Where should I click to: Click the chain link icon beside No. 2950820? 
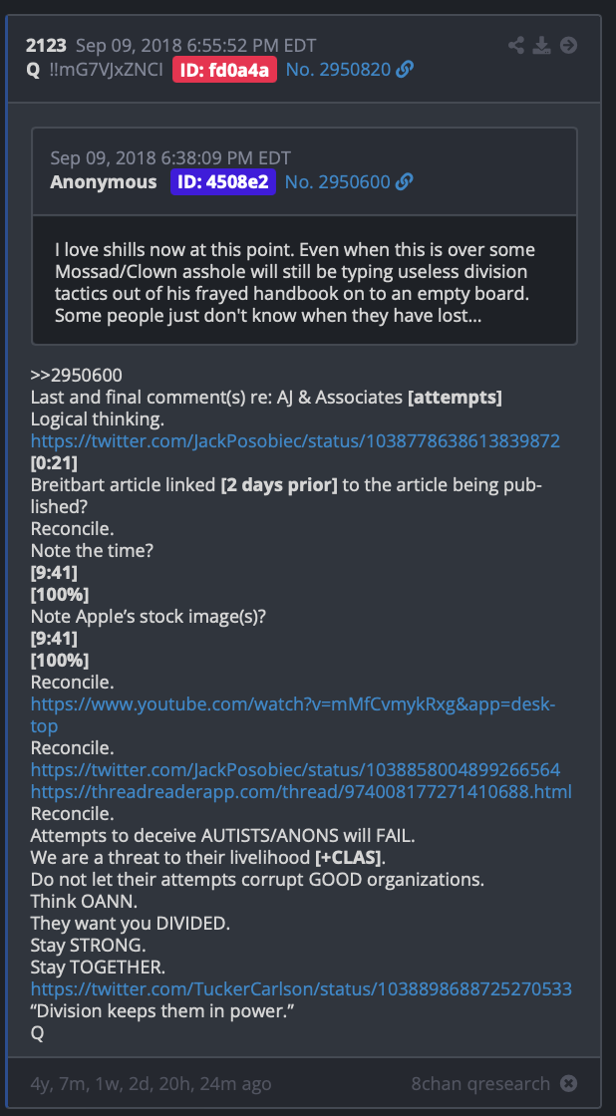tap(405, 70)
